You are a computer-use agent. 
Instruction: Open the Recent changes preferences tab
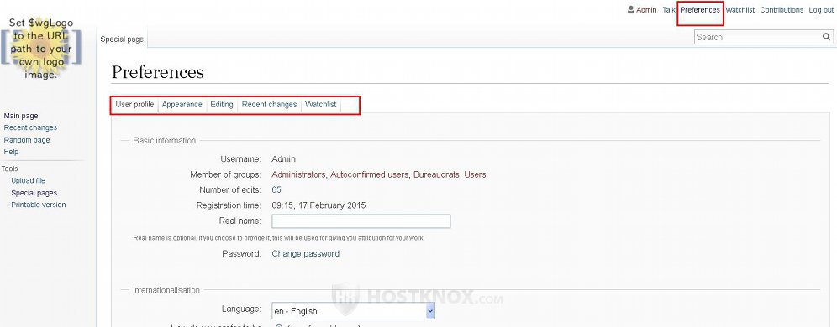269,104
